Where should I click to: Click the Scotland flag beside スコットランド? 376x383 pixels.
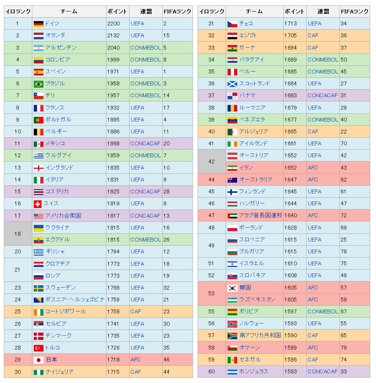click(x=232, y=84)
